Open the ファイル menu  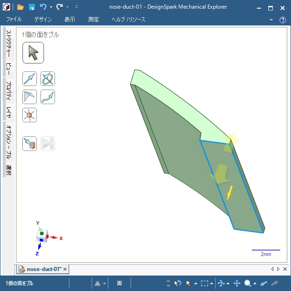coord(14,20)
